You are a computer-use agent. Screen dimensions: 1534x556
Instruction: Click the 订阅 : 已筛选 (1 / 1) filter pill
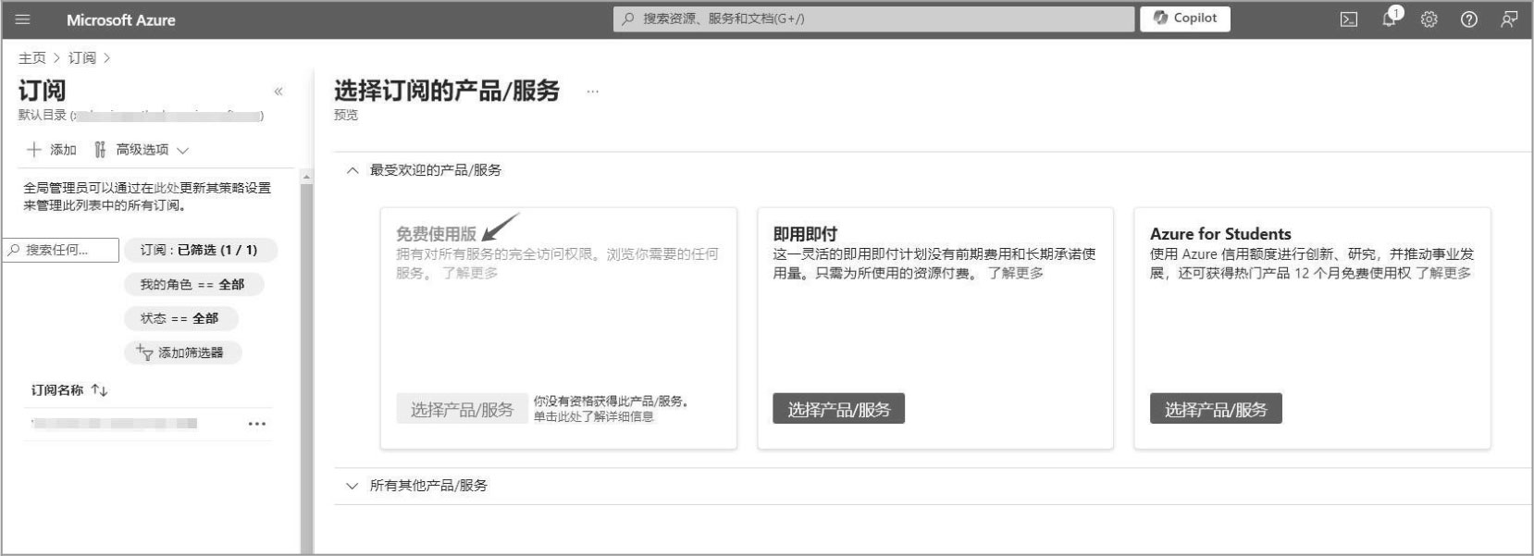click(199, 250)
